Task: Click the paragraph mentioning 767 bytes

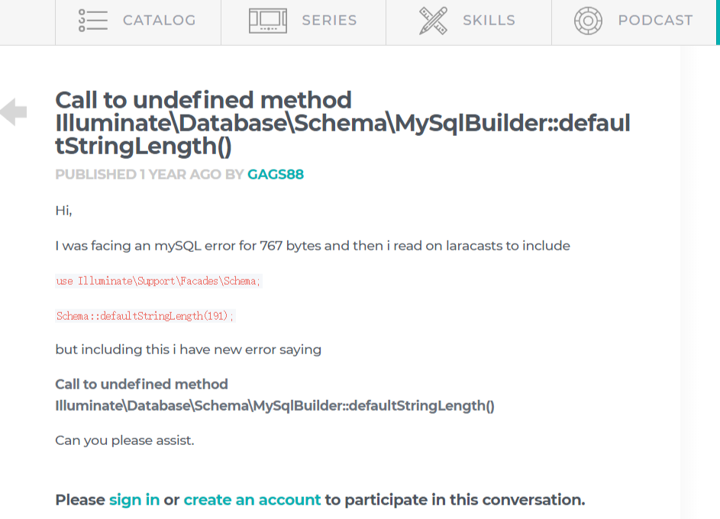Action: point(312,246)
